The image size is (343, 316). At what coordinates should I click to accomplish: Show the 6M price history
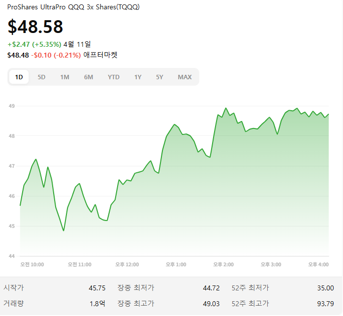(x=89, y=77)
